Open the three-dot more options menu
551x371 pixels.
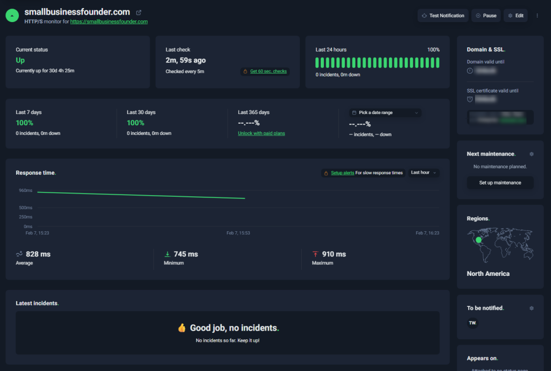pos(537,16)
